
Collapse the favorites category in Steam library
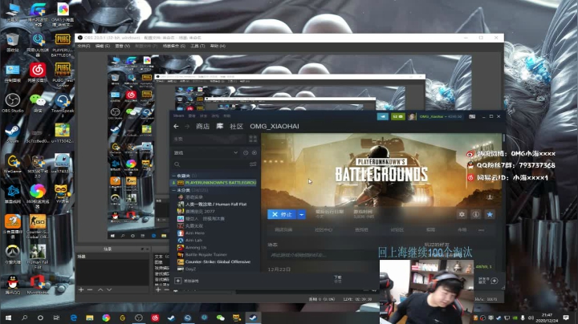point(174,176)
